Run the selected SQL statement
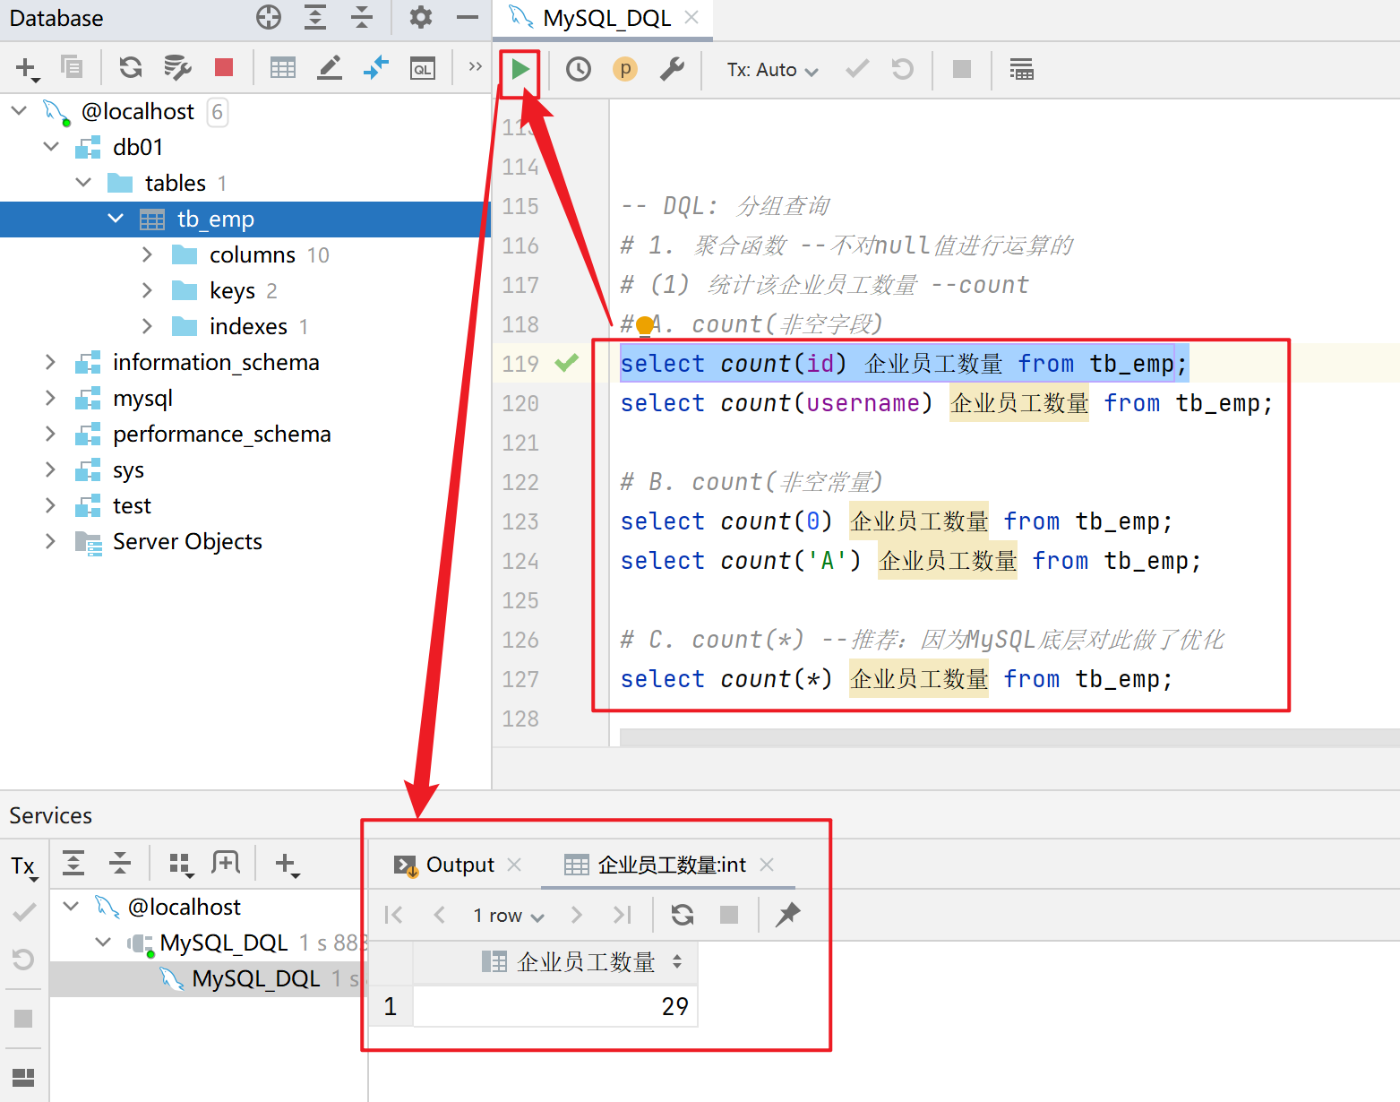The width and height of the screenshot is (1400, 1102). 520,69
